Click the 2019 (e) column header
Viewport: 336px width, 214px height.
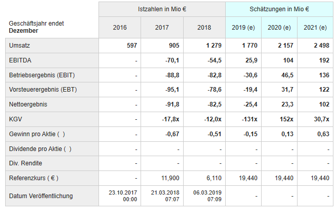pos(243,27)
